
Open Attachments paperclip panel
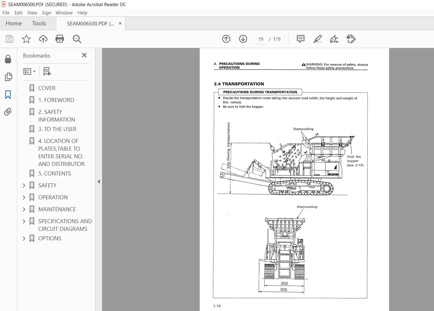tap(8, 112)
